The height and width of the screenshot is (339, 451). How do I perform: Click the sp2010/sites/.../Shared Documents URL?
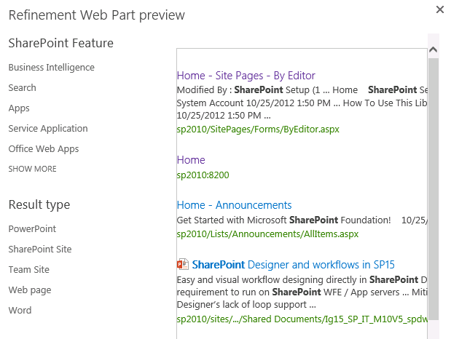pyautogui.click(x=302, y=319)
